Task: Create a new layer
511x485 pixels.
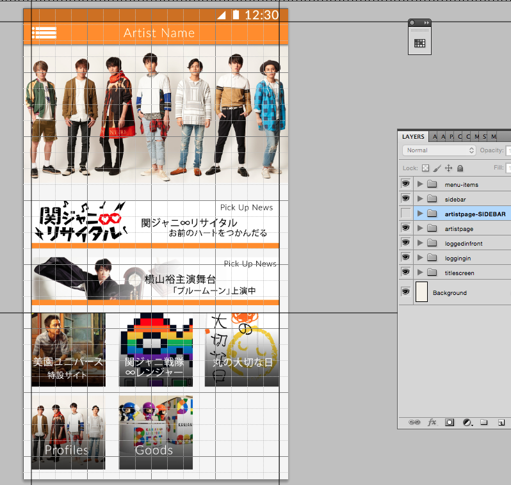Action: [x=501, y=422]
